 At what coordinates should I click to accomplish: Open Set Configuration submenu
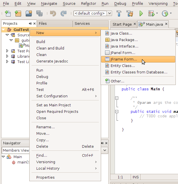click(x=65, y=96)
